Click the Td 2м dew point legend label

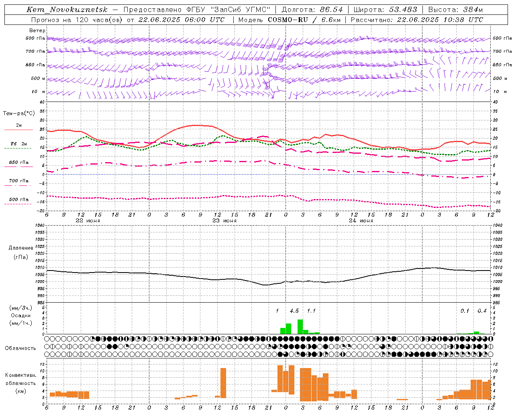click(19, 144)
